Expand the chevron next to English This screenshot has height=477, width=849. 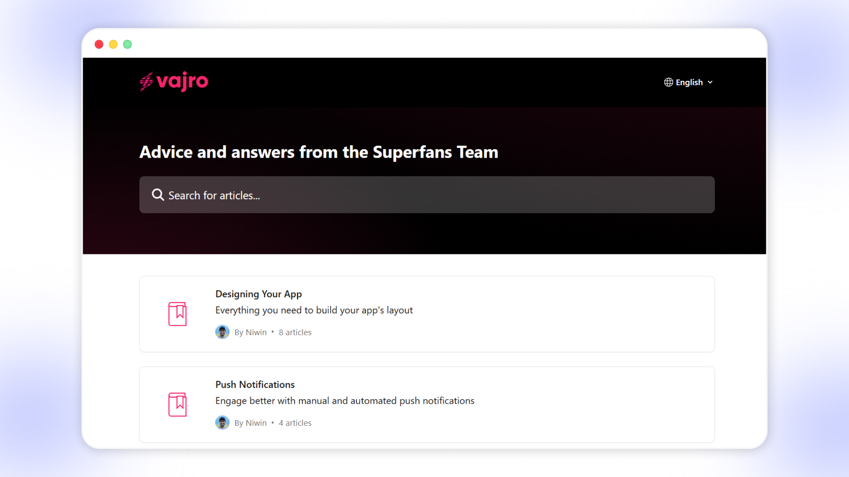tap(710, 83)
